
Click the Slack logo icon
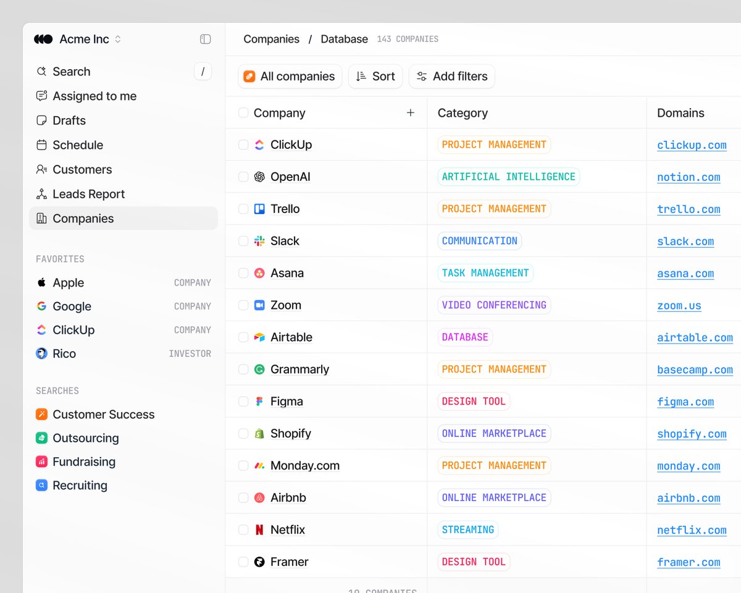coord(259,241)
